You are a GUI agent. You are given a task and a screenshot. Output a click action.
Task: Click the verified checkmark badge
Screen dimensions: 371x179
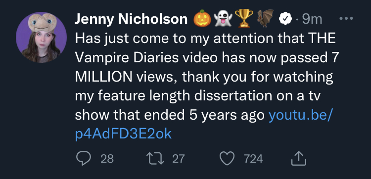[x=286, y=19]
